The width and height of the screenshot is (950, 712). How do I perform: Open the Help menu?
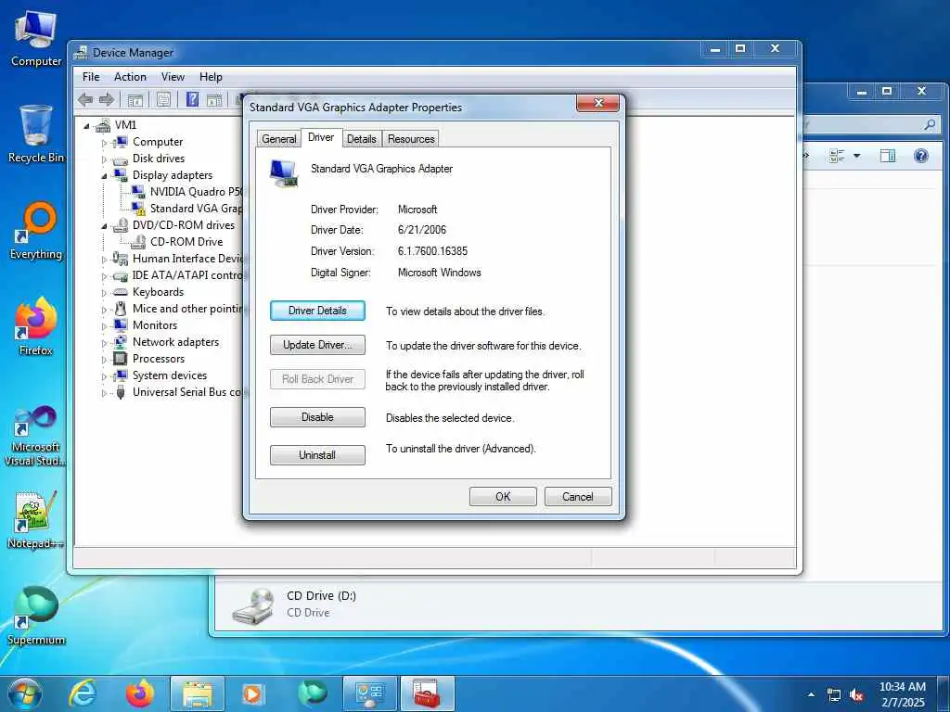point(211,77)
